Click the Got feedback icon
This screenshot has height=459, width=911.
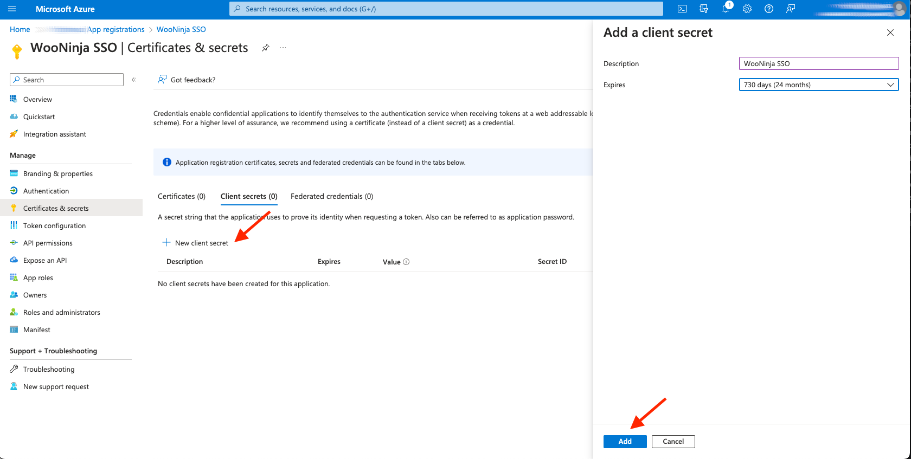tap(162, 80)
